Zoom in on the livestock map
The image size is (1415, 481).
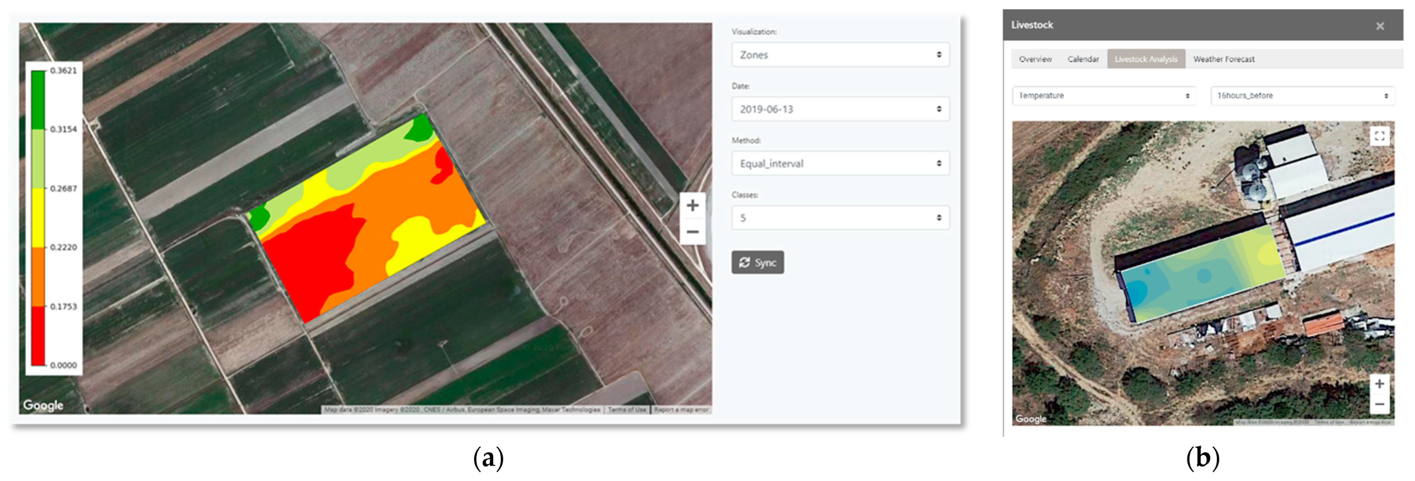tap(1379, 384)
